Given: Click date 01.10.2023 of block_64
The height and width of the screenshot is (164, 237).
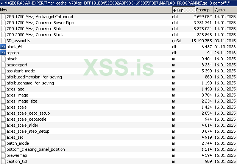Looking at the screenshot, I should coord(225,47).
